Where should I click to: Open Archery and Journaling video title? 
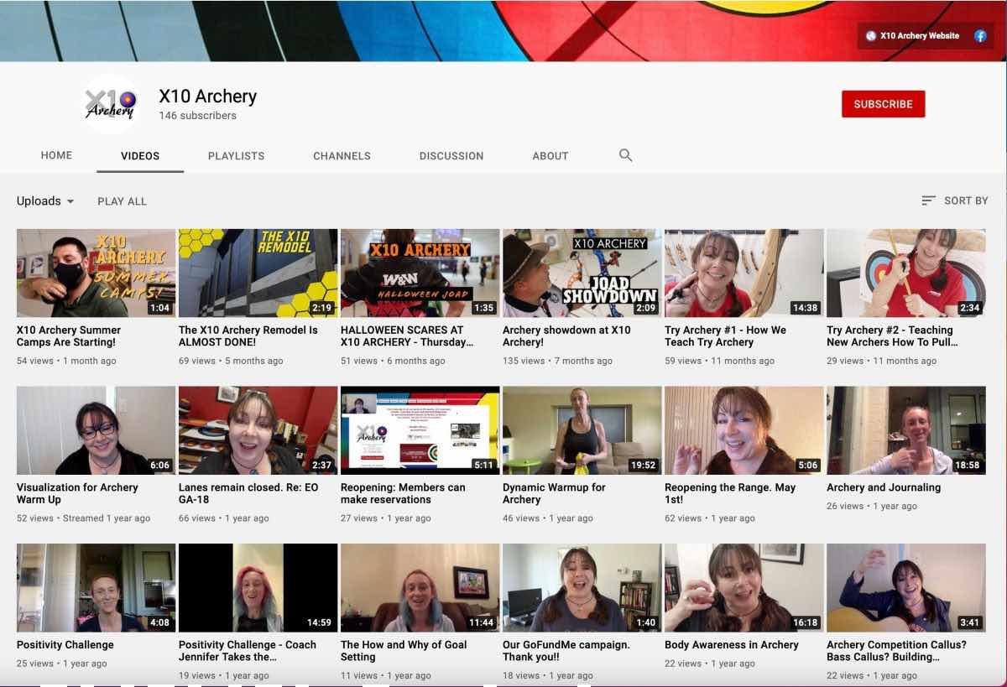click(x=884, y=487)
